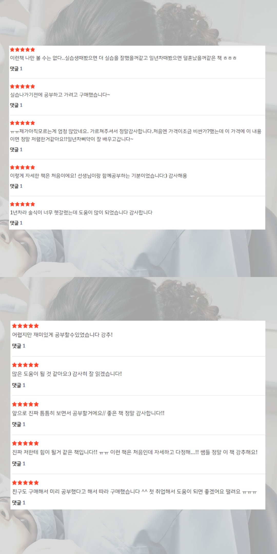Screen dimensions: 277x554
Task: Click the stars above 이렇게 자세한 책은 review
Action: 22,167
